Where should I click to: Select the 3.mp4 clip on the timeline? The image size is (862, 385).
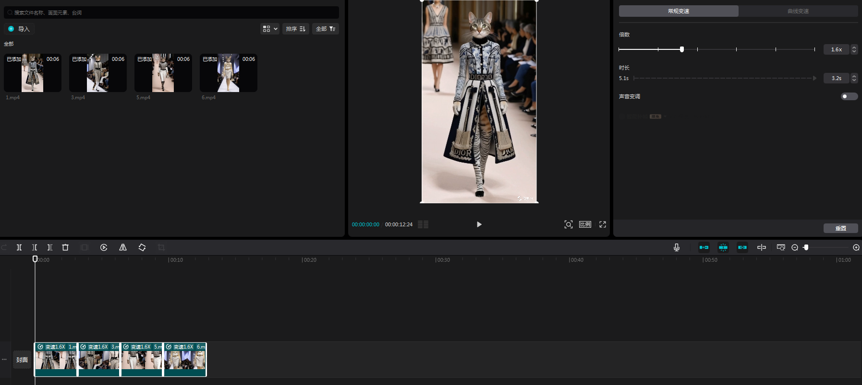tap(99, 360)
